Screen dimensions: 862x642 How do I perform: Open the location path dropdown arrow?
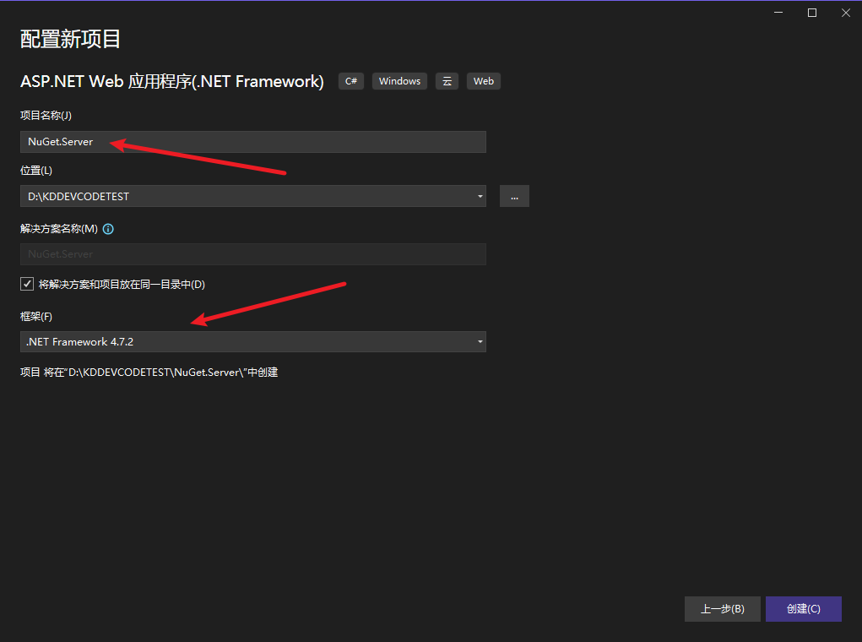480,196
